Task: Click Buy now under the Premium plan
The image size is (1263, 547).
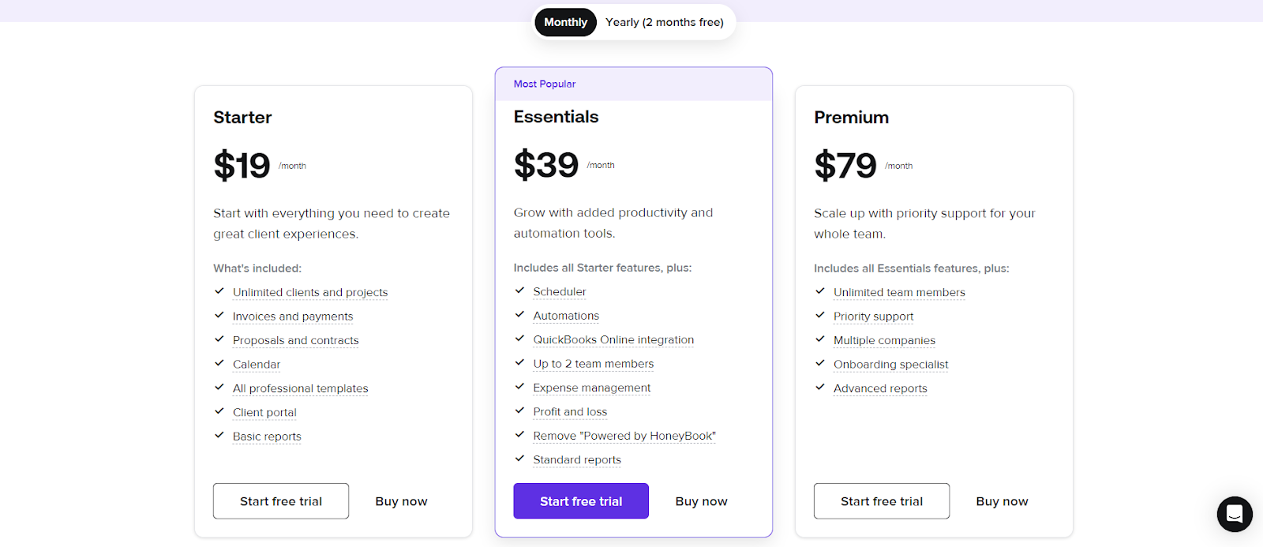Action: coord(1001,500)
